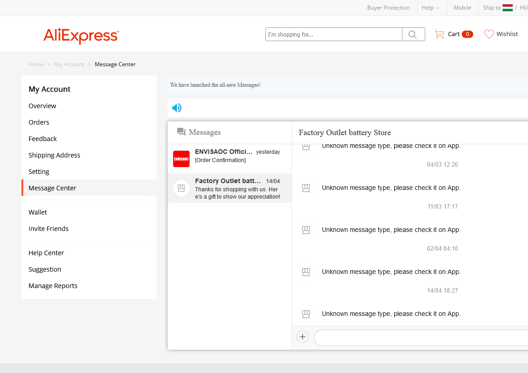Click the Buyer Protection link
This screenshot has width=528, height=373.
point(388,8)
